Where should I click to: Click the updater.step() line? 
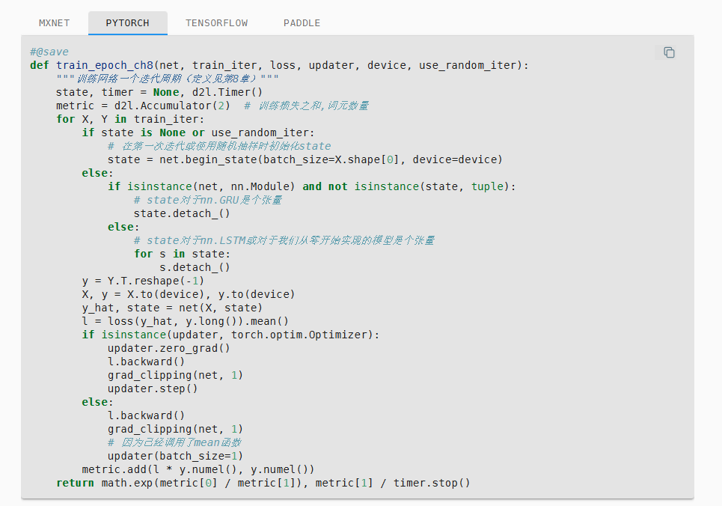pyautogui.click(x=153, y=388)
